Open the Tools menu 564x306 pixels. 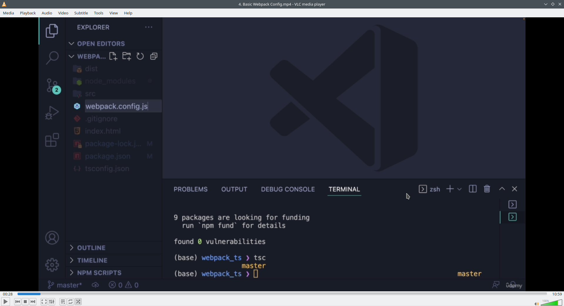click(99, 13)
